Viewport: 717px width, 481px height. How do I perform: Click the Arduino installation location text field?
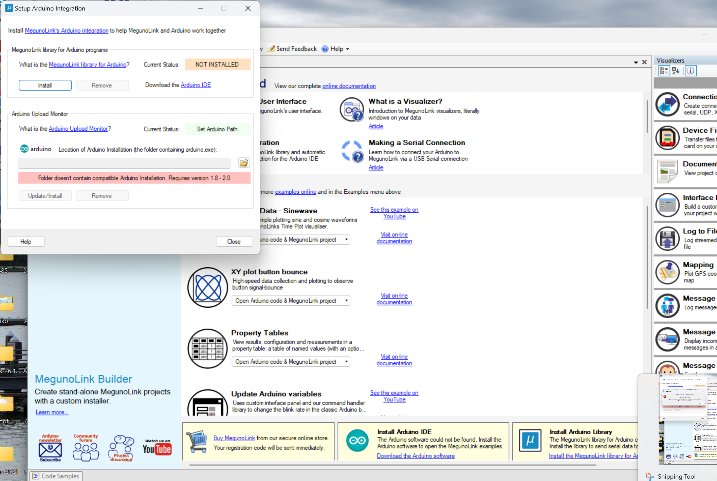[124, 163]
